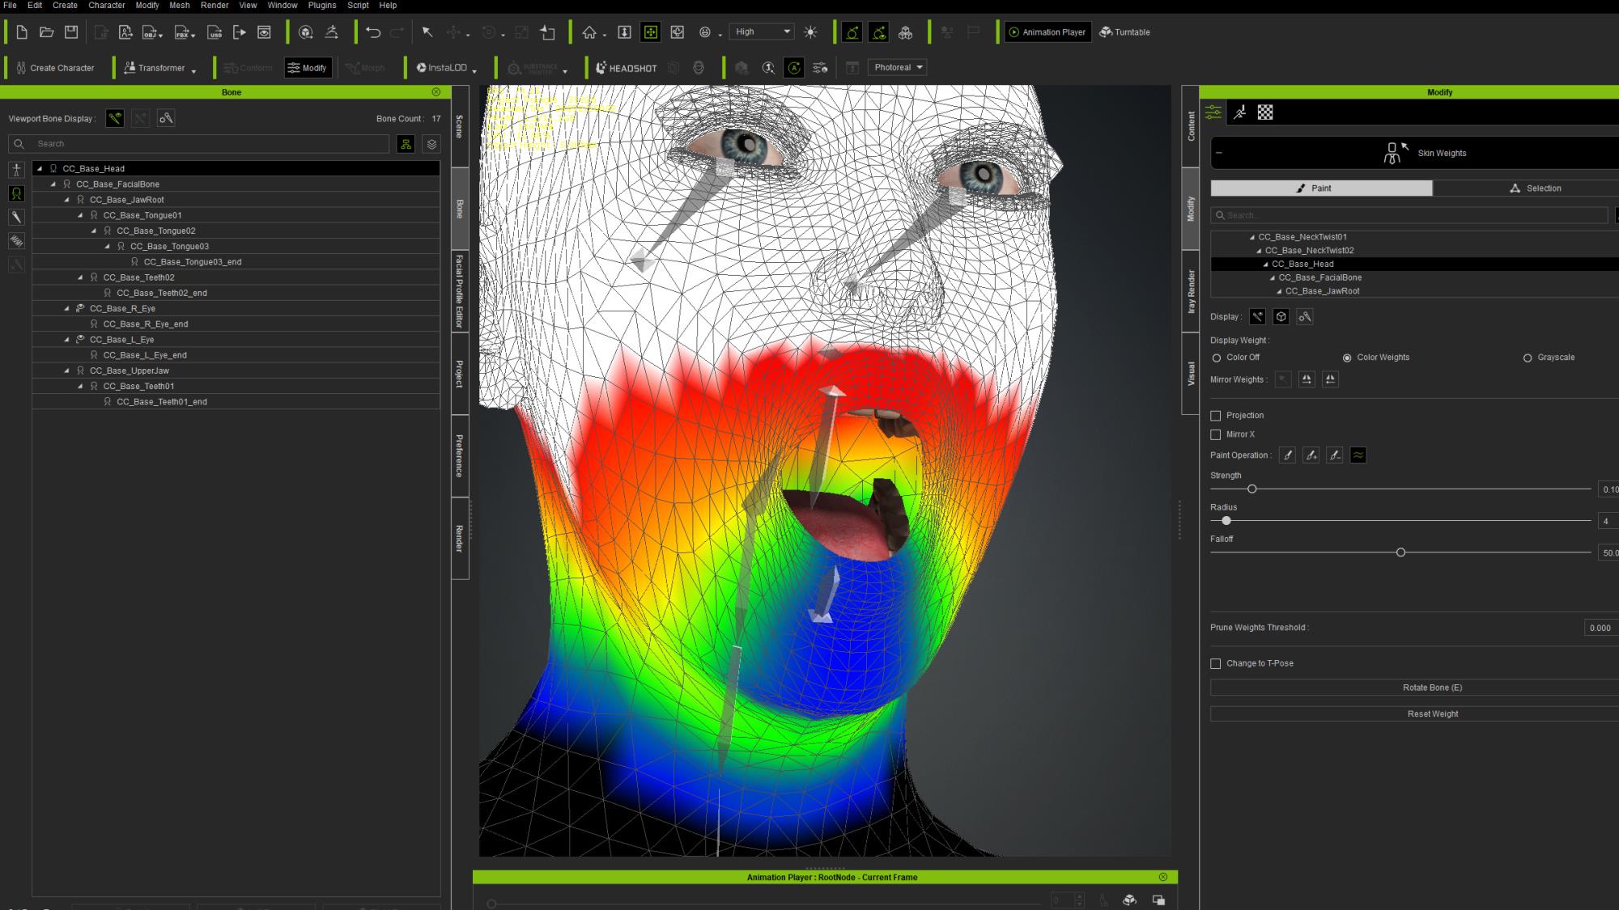Click the layers icon beside bone search
Image resolution: width=1619 pixels, height=910 pixels.
point(431,144)
